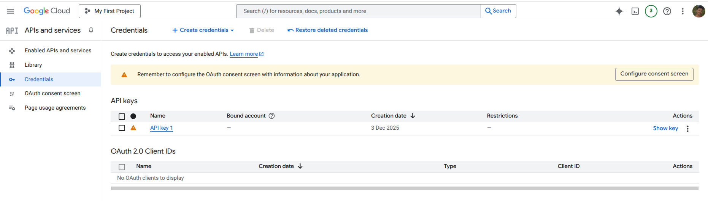Click the blue Search button
The width and height of the screenshot is (708, 201).
click(498, 11)
